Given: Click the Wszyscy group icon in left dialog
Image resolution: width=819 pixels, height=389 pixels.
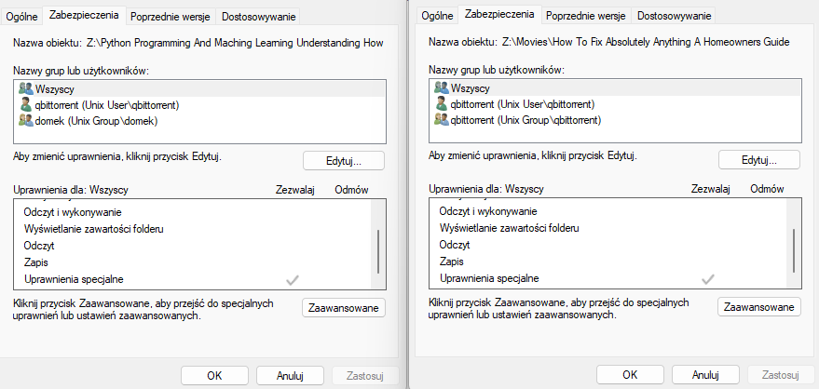Looking at the screenshot, I should (25, 87).
